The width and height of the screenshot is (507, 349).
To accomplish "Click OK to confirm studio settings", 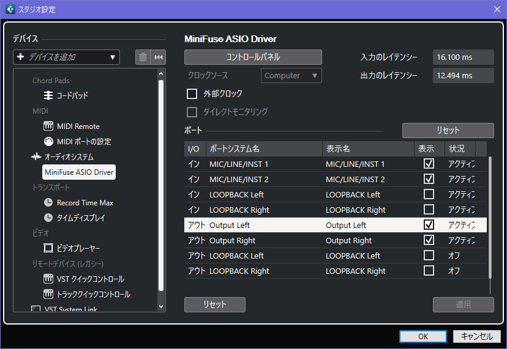I will (x=423, y=336).
